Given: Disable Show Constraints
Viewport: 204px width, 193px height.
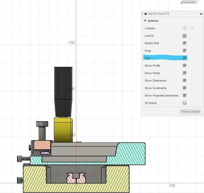Looking at the screenshot, I should 184,88.
